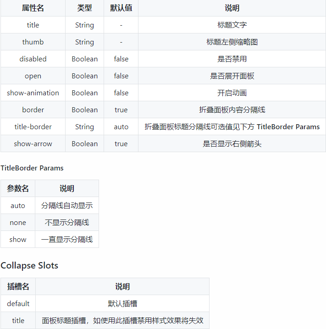Click Boolean type in the border row

pos(85,110)
